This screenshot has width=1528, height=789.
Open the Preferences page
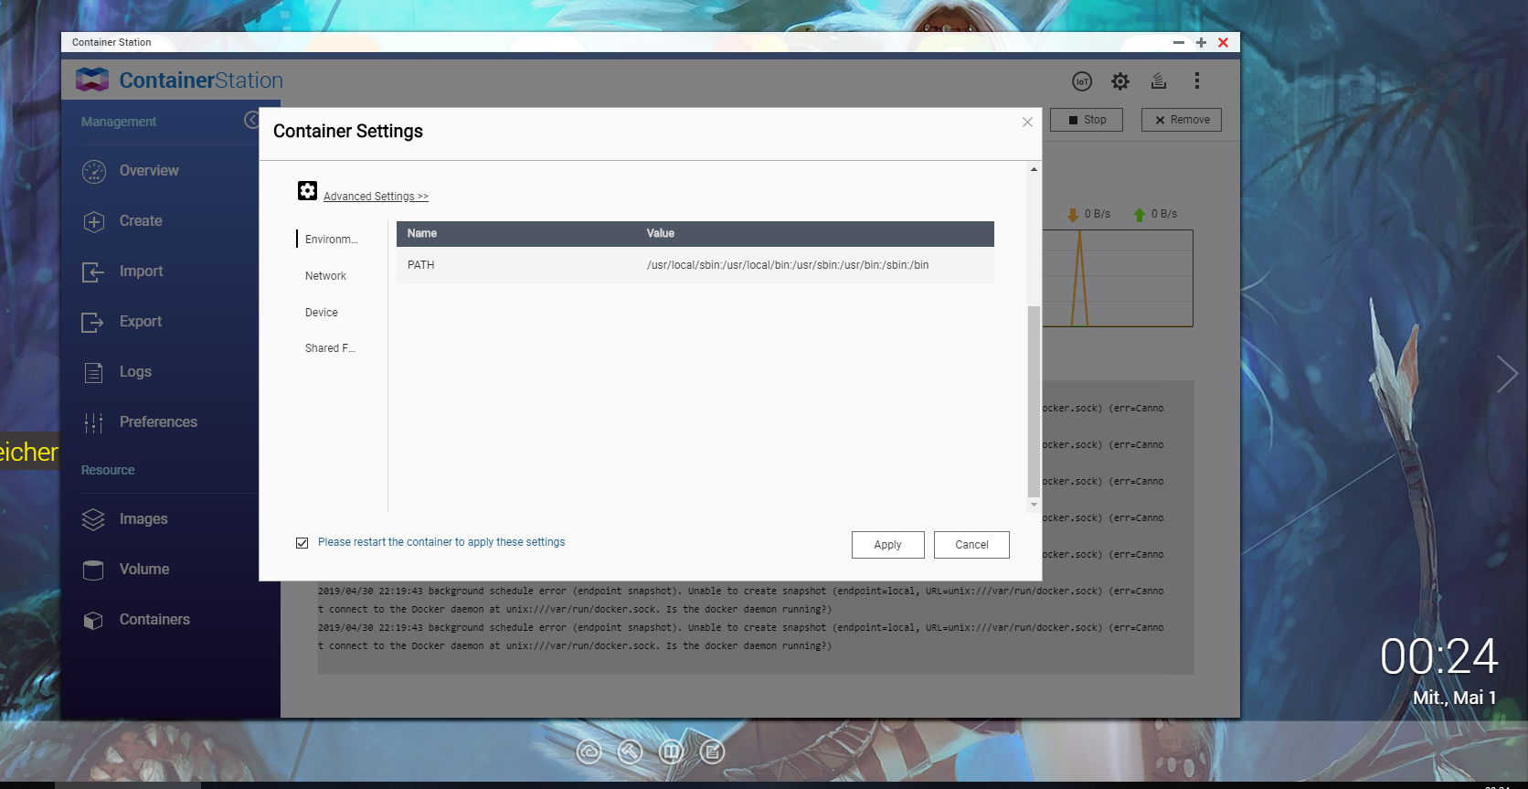tap(158, 422)
